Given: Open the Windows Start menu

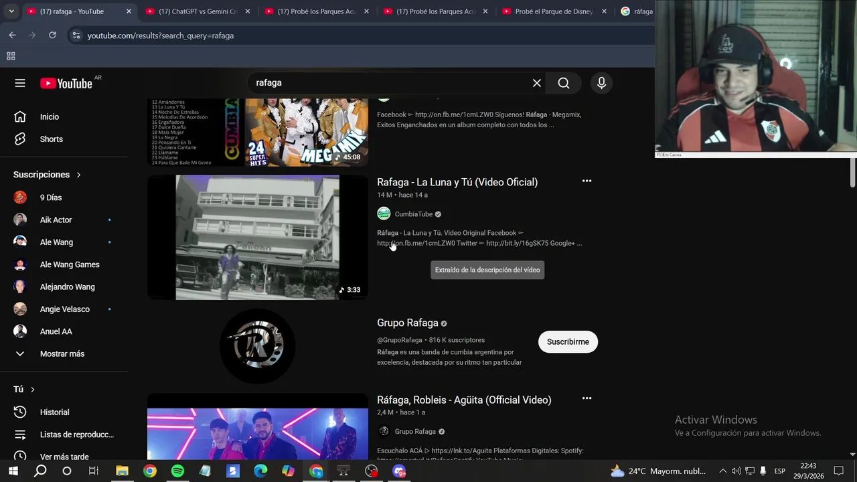Looking at the screenshot, I should coord(13,471).
